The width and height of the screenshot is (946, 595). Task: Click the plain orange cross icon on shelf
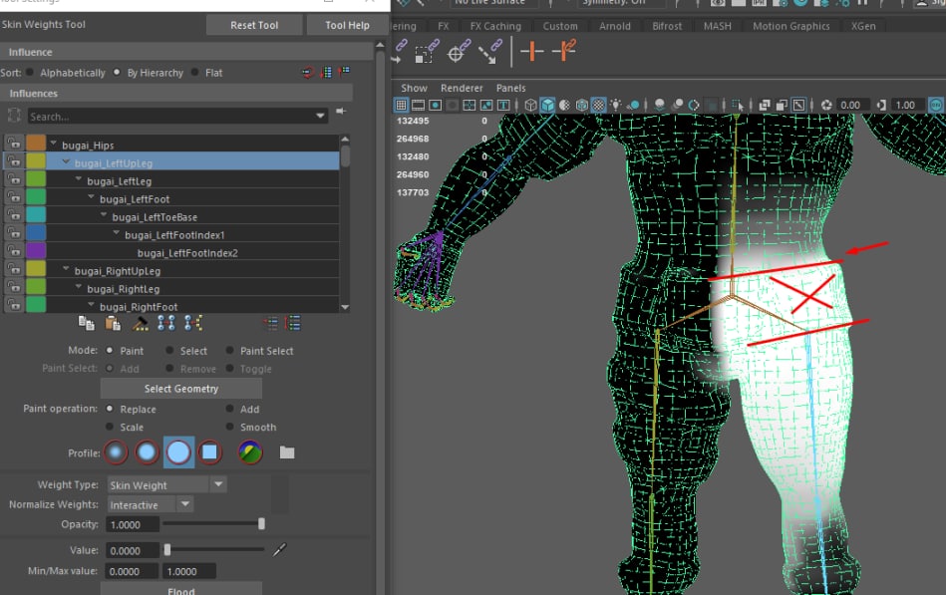[x=531, y=51]
